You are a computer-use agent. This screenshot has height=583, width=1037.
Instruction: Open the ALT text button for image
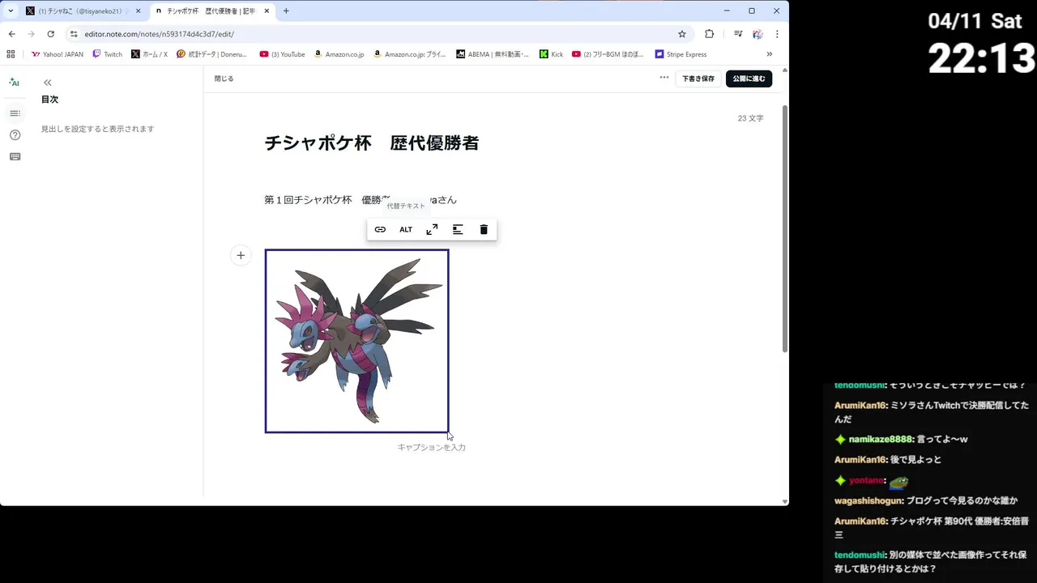point(406,230)
